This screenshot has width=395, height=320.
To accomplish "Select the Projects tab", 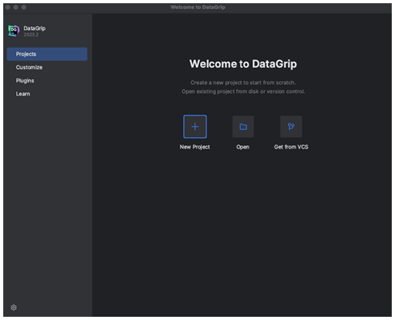I will coord(47,54).
